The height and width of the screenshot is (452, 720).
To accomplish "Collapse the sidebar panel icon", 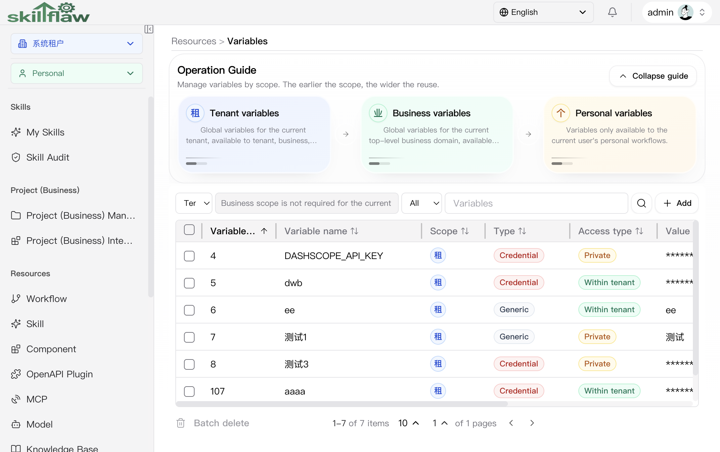I will [x=149, y=29].
